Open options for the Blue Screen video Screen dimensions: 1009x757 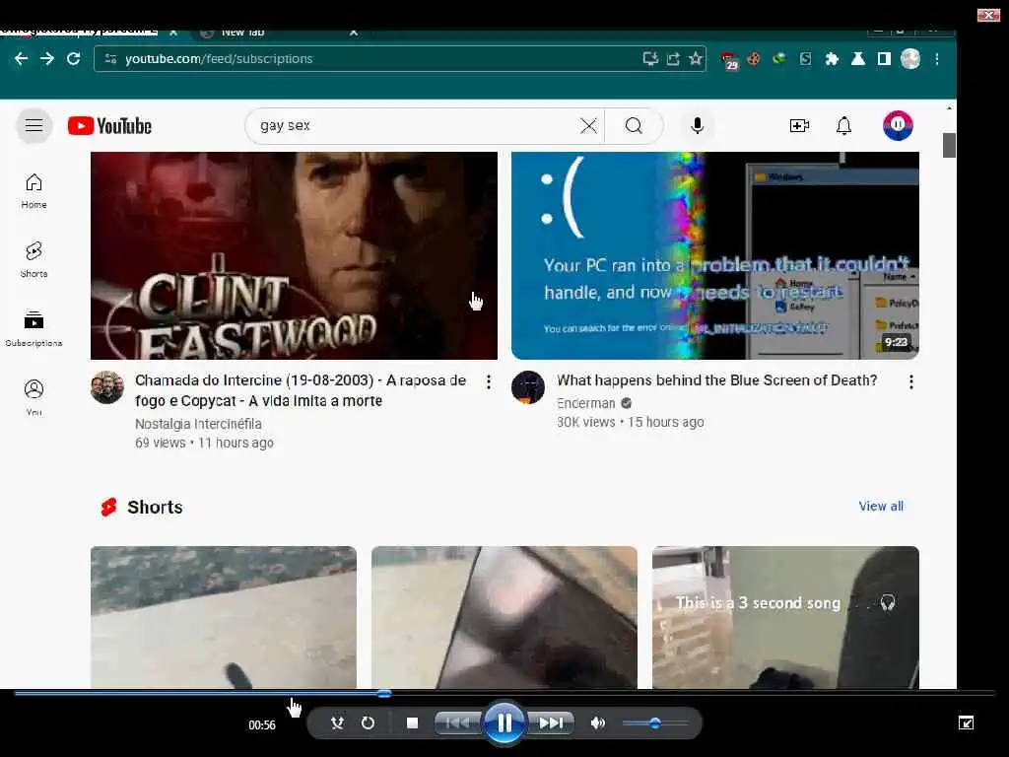(911, 382)
